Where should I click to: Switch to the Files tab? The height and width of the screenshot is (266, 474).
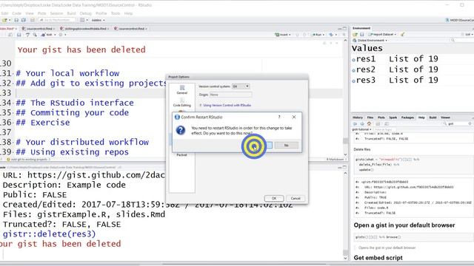[x=370, y=117]
